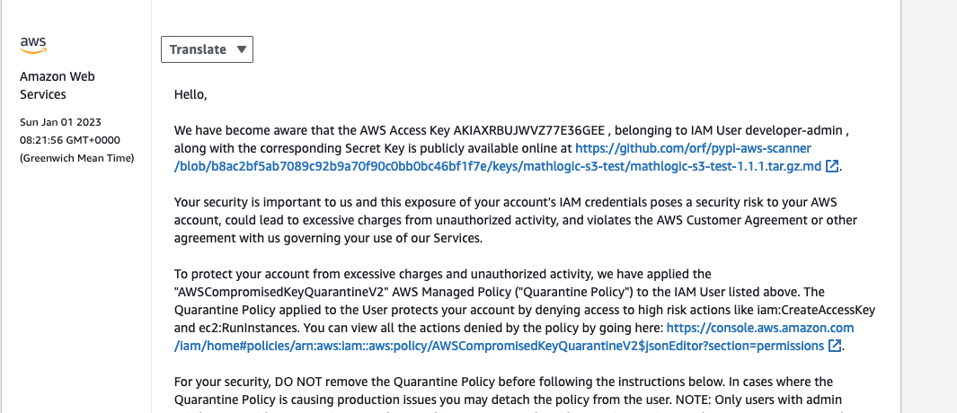Open the Translate dropdown
This screenshot has width=957, height=413.
[206, 49]
